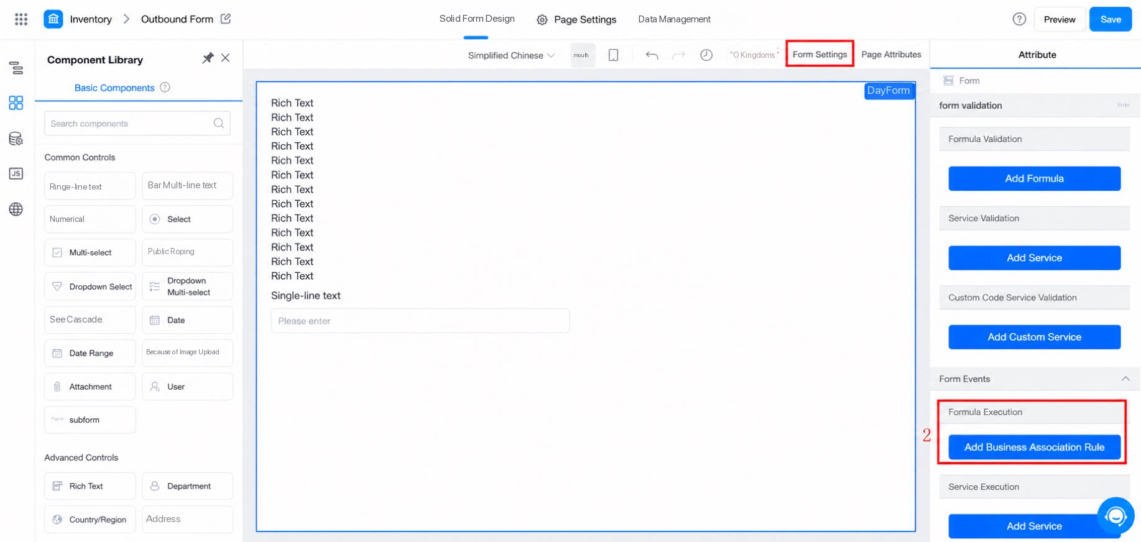Image resolution: width=1141 pixels, height=542 pixels.
Task: Open the app grid launcher icon
Action: pyautogui.click(x=21, y=19)
